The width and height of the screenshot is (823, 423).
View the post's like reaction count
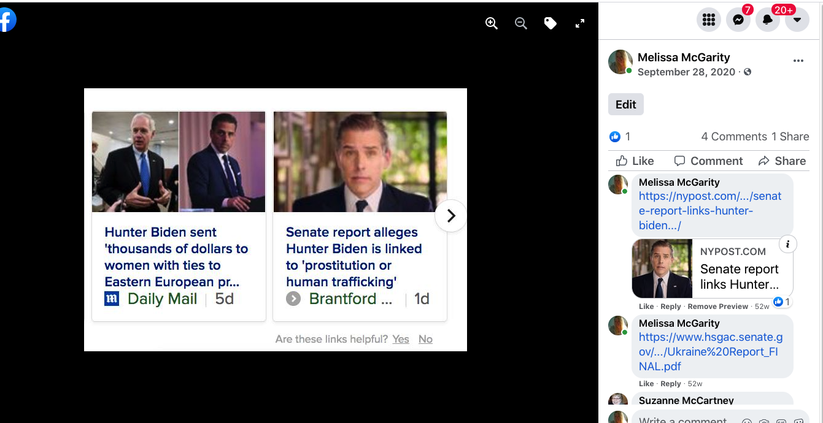[620, 136]
